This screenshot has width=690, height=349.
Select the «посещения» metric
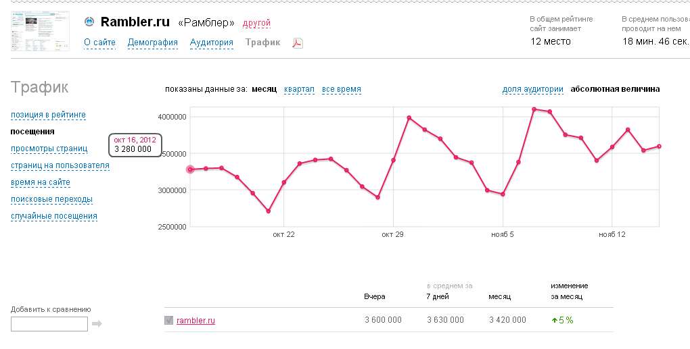pyautogui.click(x=32, y=132)
